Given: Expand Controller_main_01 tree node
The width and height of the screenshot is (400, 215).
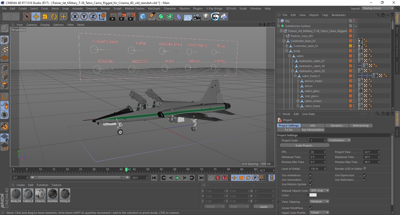Looking at the screenshot, I should tap(287, 46).
